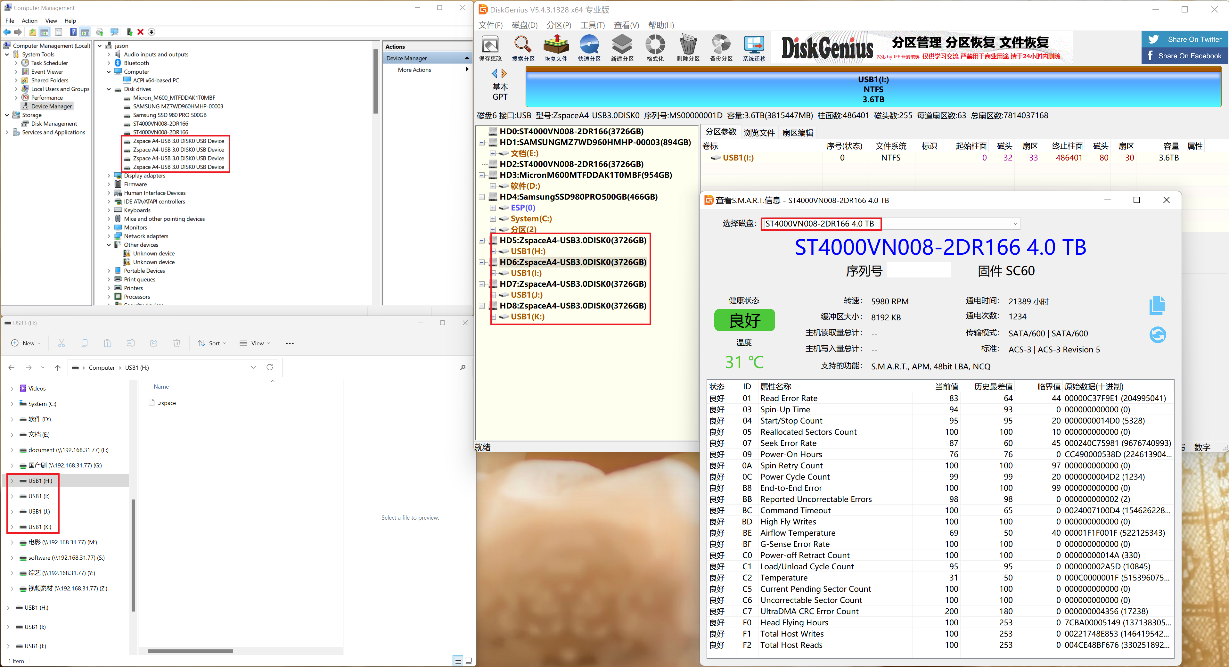Open address bar history dropdown chevron

click(x=253, y=367)
